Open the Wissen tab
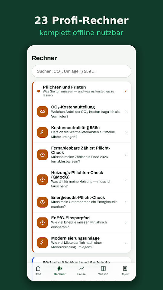 103,271
